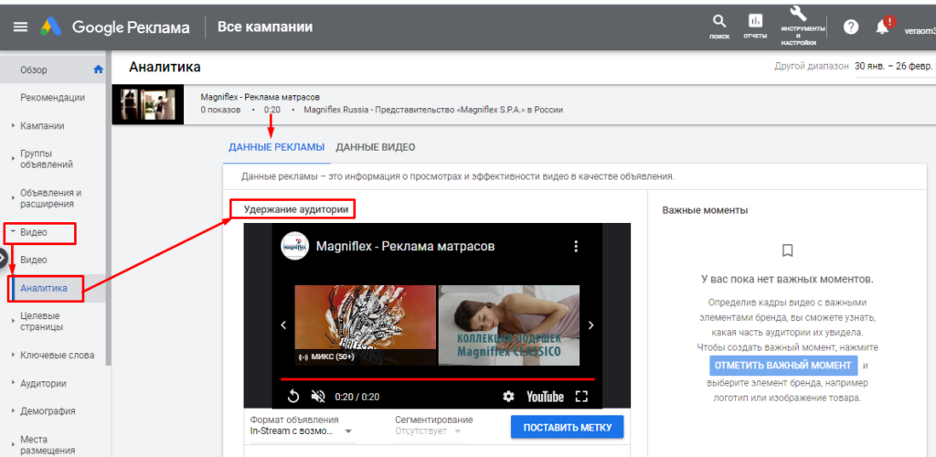Open video player three-dot options menu
This screenshot has height=457, width=936.
tap(576, 247)
